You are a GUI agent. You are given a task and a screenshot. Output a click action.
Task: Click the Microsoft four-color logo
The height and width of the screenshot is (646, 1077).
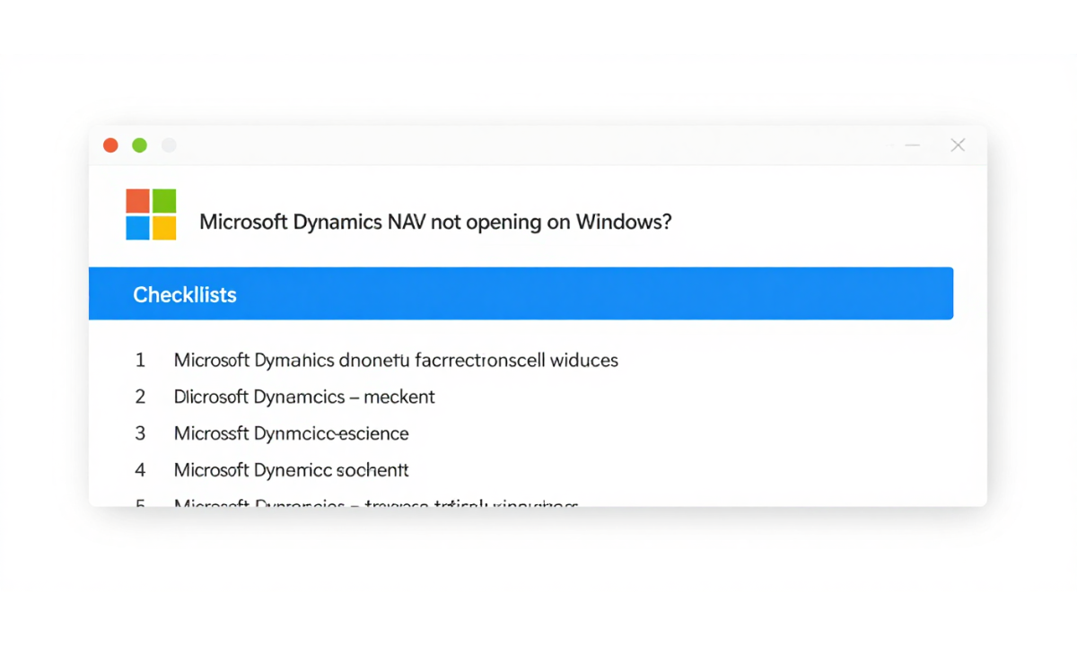point(151,214)
